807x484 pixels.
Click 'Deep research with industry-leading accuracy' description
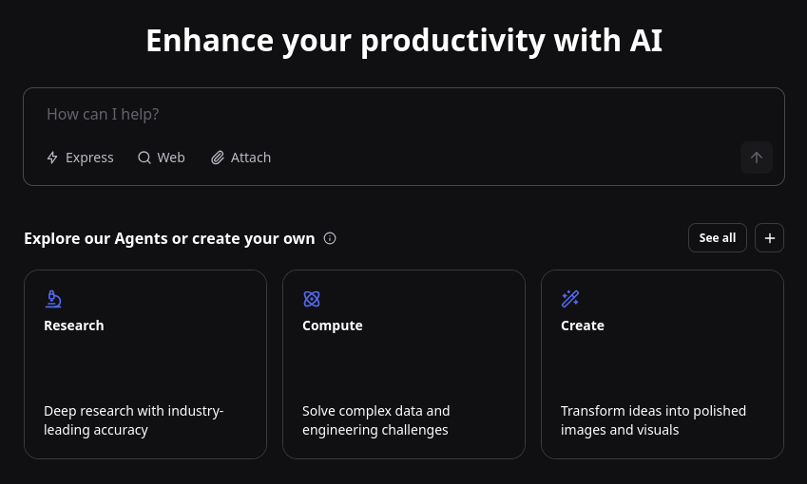coord(134,420)
